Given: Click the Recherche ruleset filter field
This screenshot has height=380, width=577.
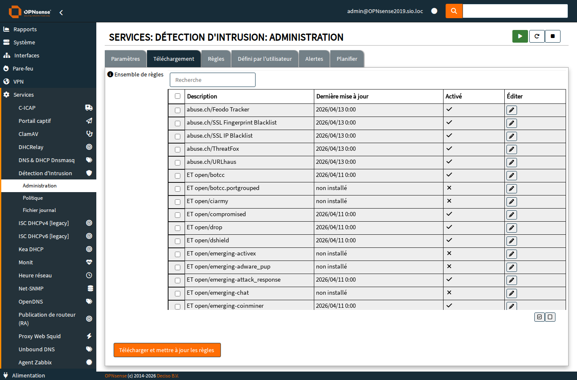Looking at the screenshot, I should pos(212,80).
